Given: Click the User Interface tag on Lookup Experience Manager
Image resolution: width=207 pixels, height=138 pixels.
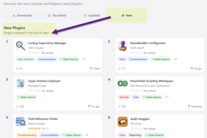Looking at the screenshot, I should (26, 59).
